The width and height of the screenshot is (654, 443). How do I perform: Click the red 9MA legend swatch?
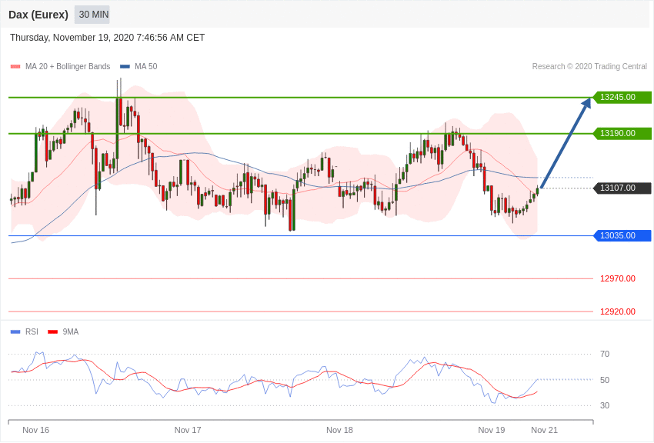tap(52, 331)
